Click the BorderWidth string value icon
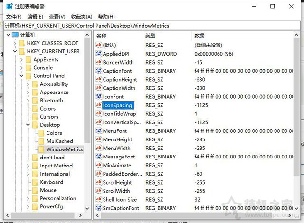Screen dimensions: 304x223 99,62
